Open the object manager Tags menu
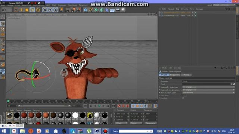The image size is (239, 134). coord(192,9)
